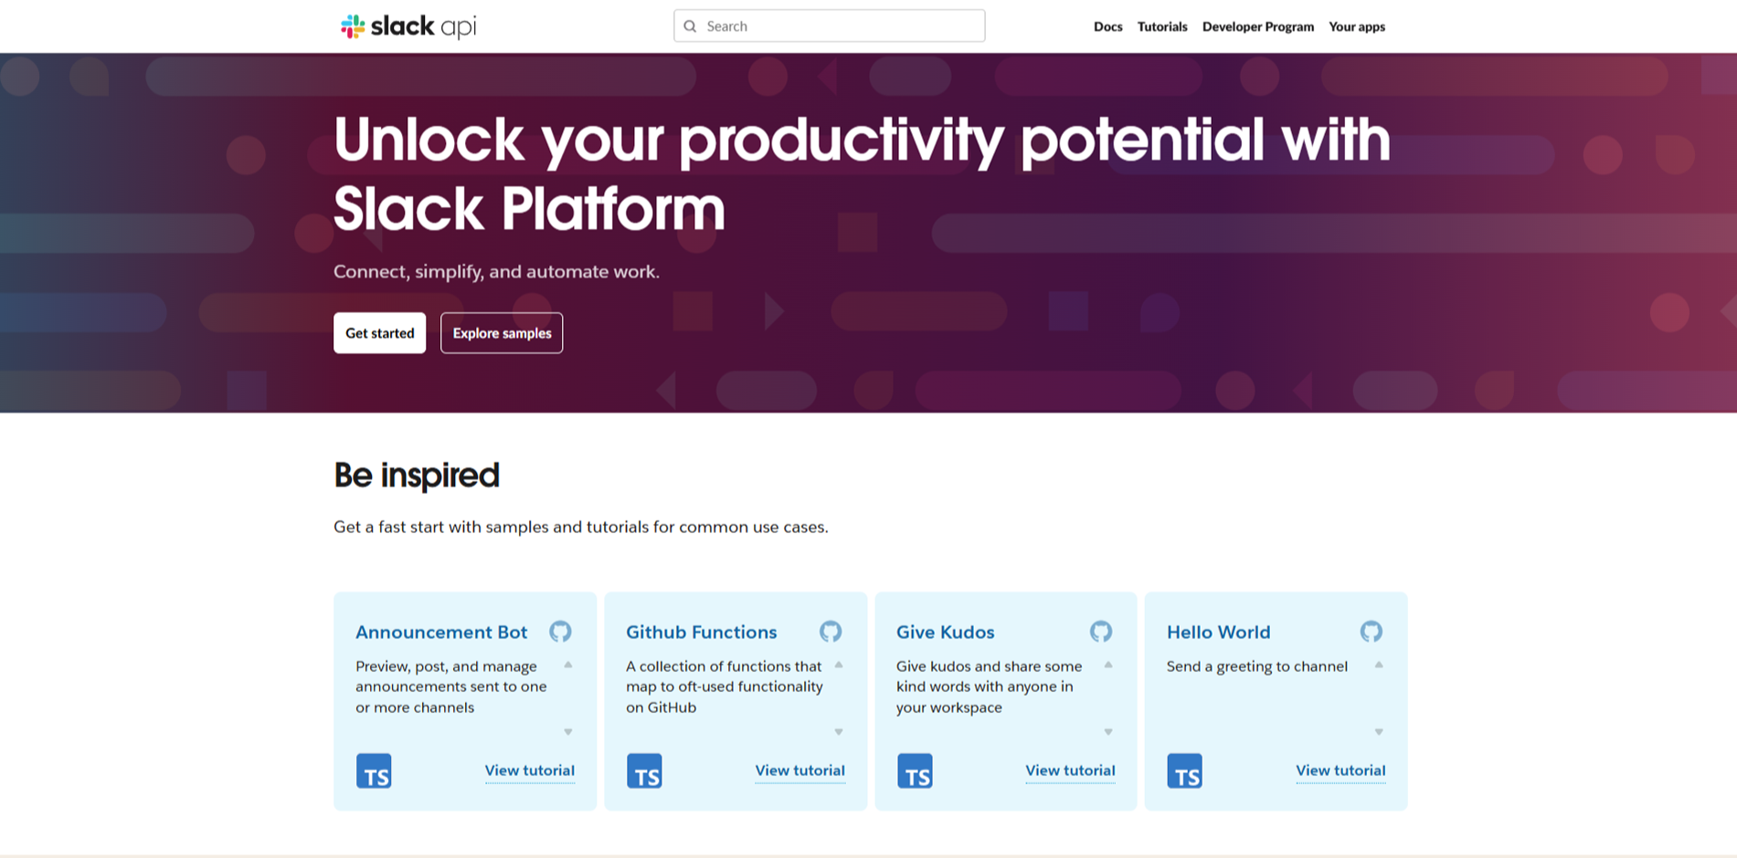Image resolution: width=1737 pixels, height=858 pixels.
Task: Open Your apps page
Action: (x=1356, y=26)
